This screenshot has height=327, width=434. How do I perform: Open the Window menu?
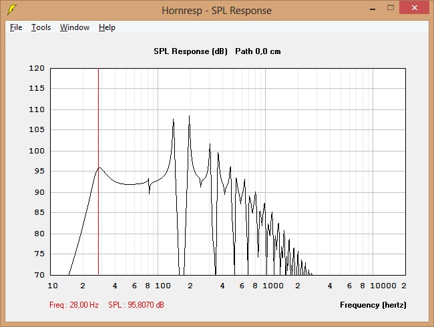[x=75, y=27]
